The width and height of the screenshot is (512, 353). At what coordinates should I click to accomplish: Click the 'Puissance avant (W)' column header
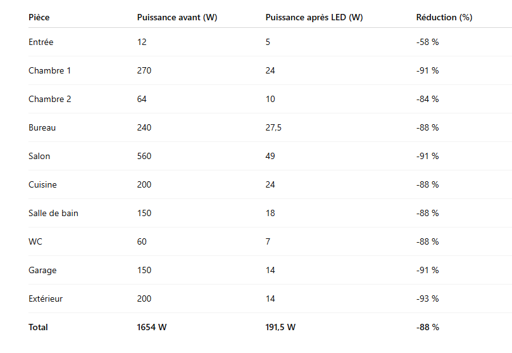click(x=177, y=17)
